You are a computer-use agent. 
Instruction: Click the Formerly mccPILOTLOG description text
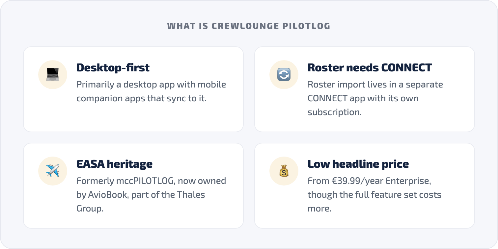click(x=151, y=194)
